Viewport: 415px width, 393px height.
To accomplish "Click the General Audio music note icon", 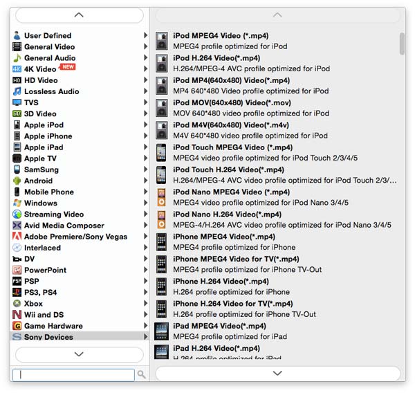I will tap(17, 57).
